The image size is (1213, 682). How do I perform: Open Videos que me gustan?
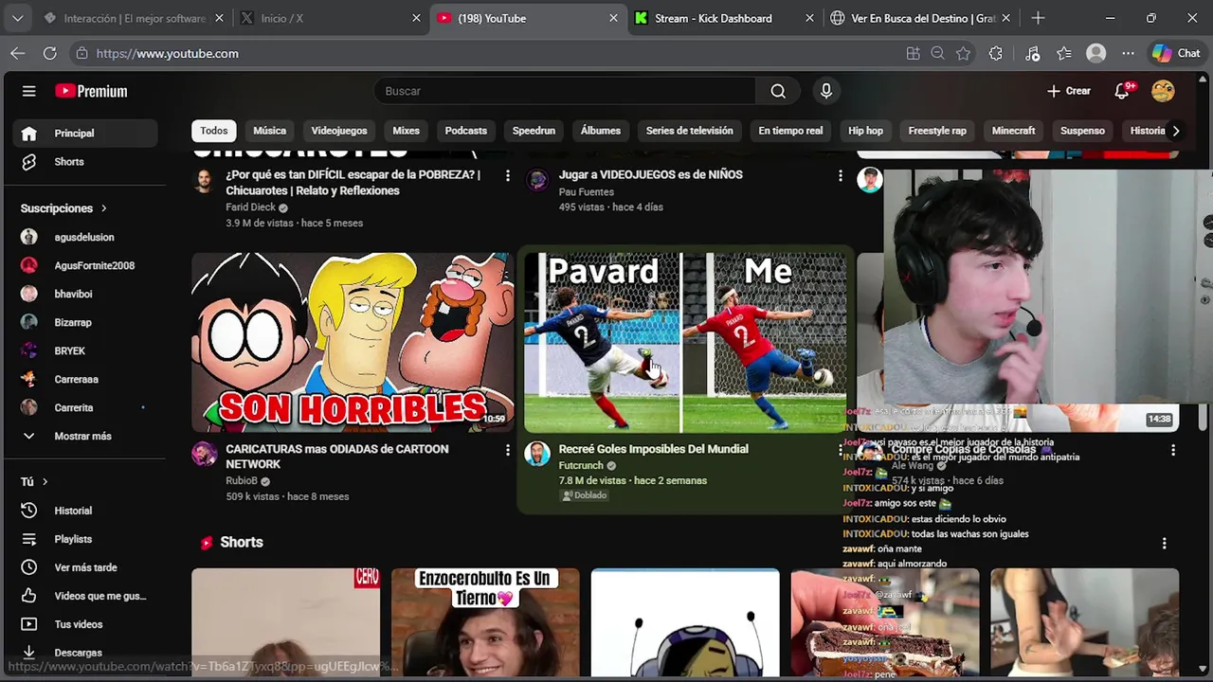(85, 596)
